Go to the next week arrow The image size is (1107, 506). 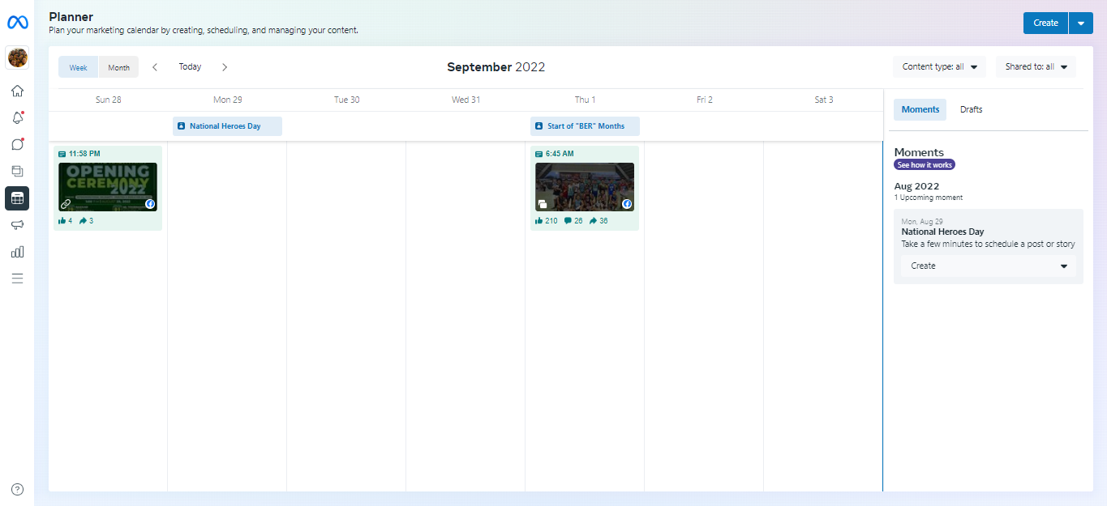click(x=225, y=67)
